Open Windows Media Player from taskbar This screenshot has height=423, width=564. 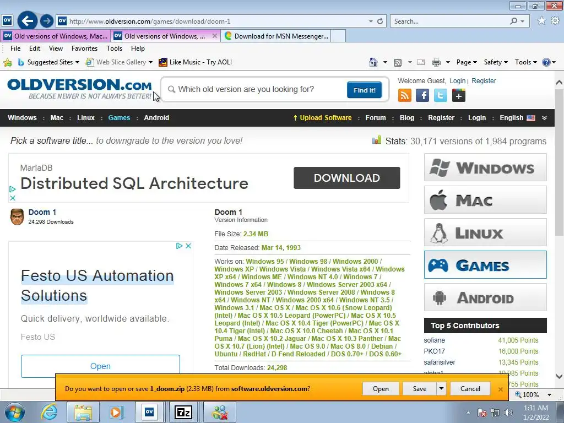point(116,412)
